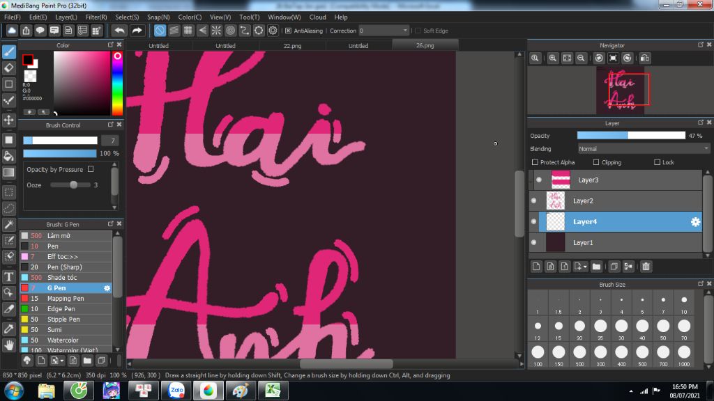The width and height of the screenshot is (714, 401).
Task: Toggle Layer1 visibility
Action: pyautogui.click(x=533, y=242)
